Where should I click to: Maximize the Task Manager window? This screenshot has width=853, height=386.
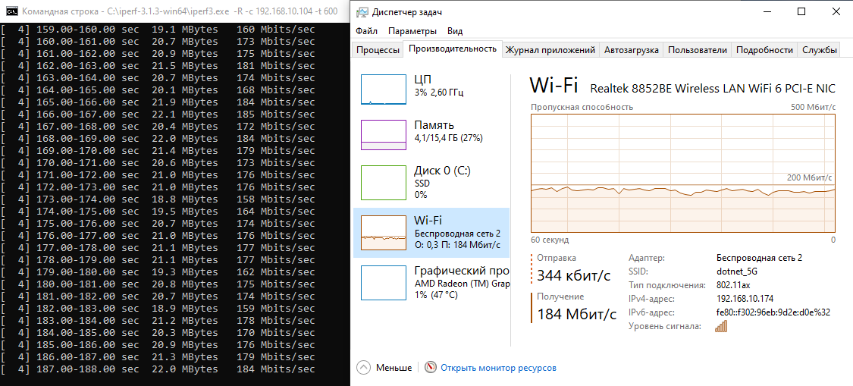pyautogui.click(x=801, y=11)
